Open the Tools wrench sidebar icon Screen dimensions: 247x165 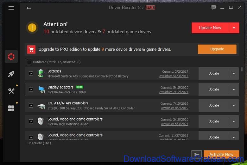click(x=11, y=91)
